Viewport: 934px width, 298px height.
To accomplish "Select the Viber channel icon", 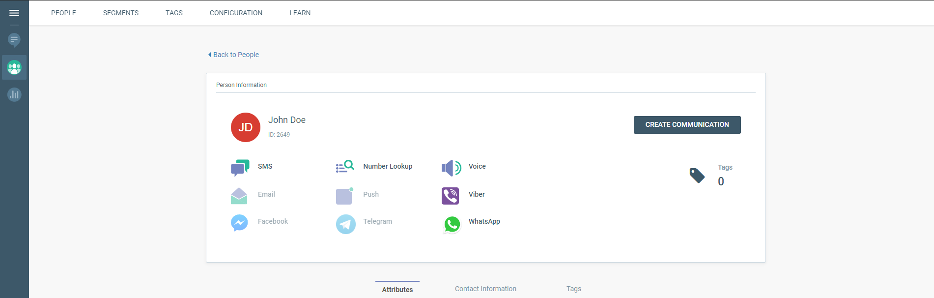I will [x=450, y=196].
